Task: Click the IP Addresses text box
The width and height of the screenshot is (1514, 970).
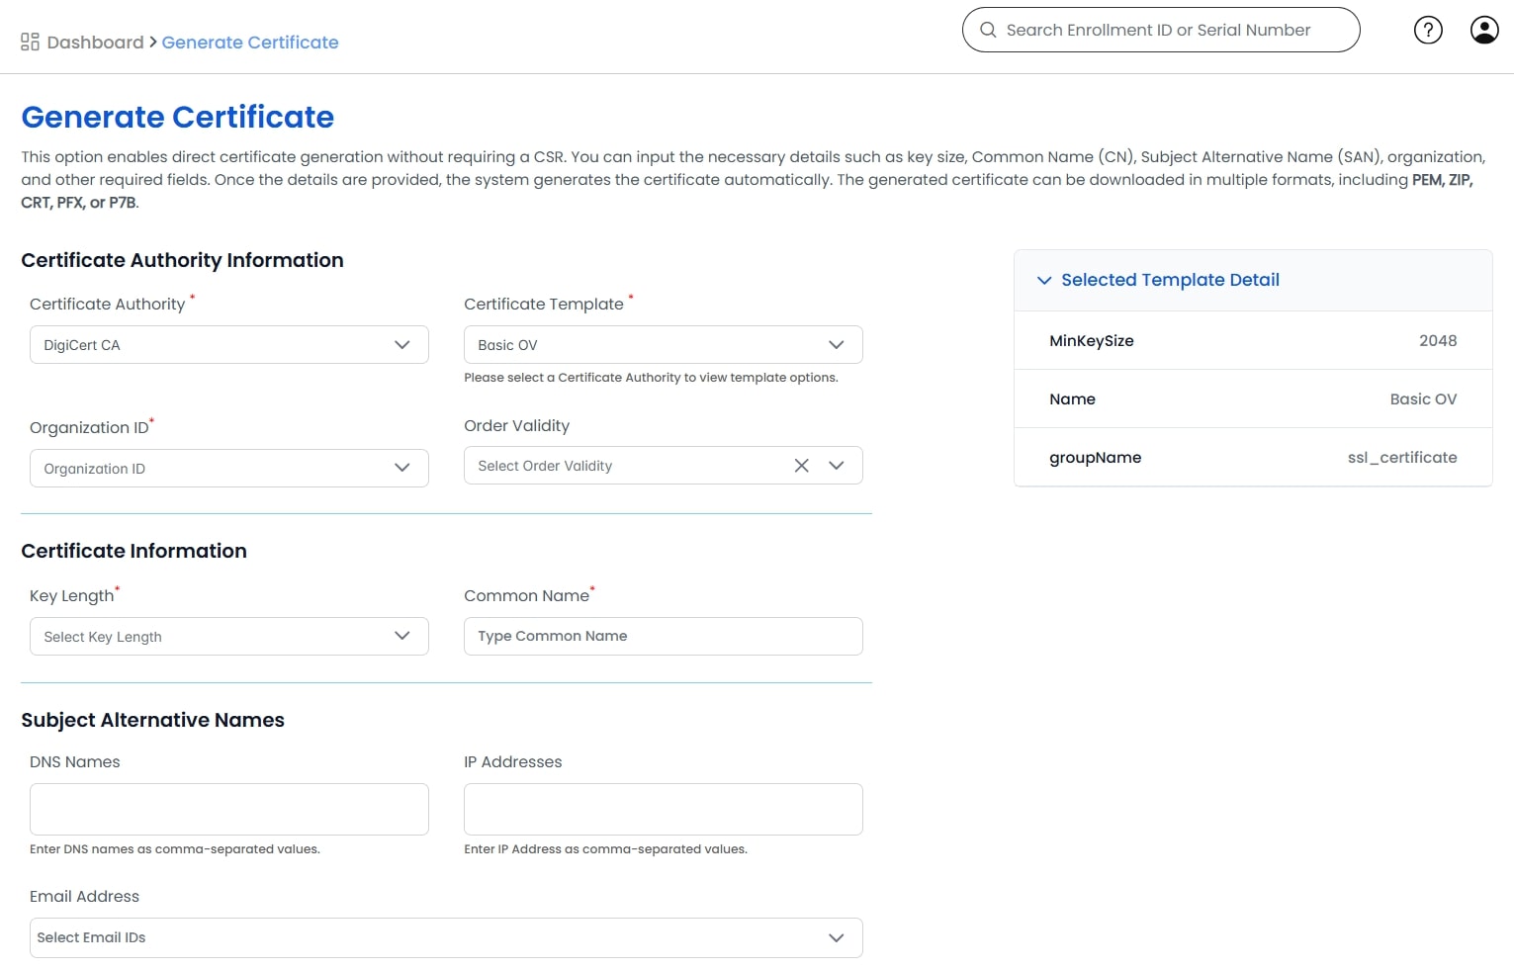Action: (664, 809)
